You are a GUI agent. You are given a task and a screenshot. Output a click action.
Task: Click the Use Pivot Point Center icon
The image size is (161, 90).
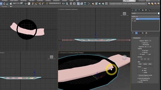pos(22,4)
